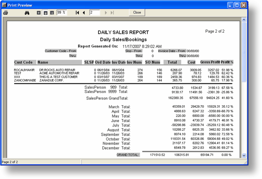The image size is (262, 179).
Task: Click the Gross Profit column header
Action: (x=210, y=62)
